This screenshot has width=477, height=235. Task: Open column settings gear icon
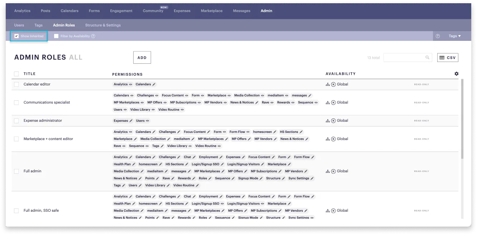pyautogui.click(x=456, y=74)
